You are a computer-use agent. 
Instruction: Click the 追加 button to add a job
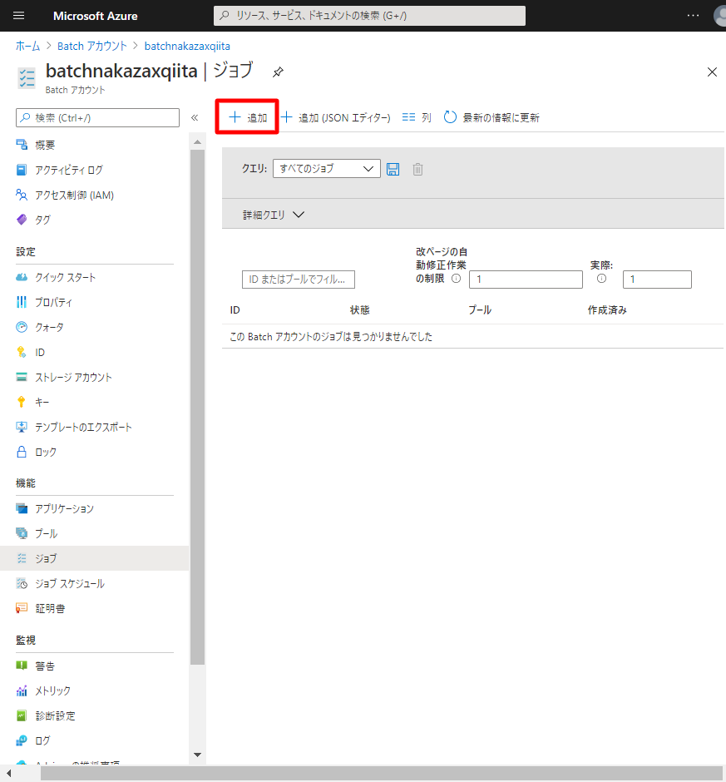[248, 117]
